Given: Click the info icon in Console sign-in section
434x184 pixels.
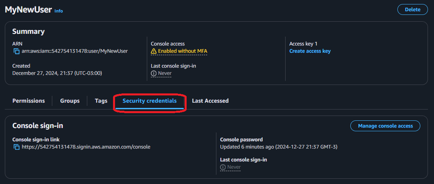Looking at the screenshot, I should 223,167.
